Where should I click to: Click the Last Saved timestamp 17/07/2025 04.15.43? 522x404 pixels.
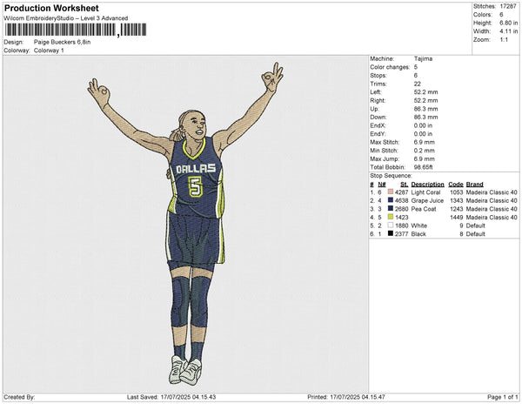point(188,397)
